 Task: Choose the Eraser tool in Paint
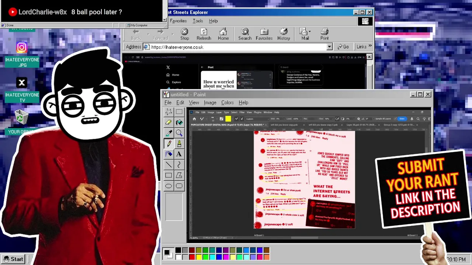169,123
